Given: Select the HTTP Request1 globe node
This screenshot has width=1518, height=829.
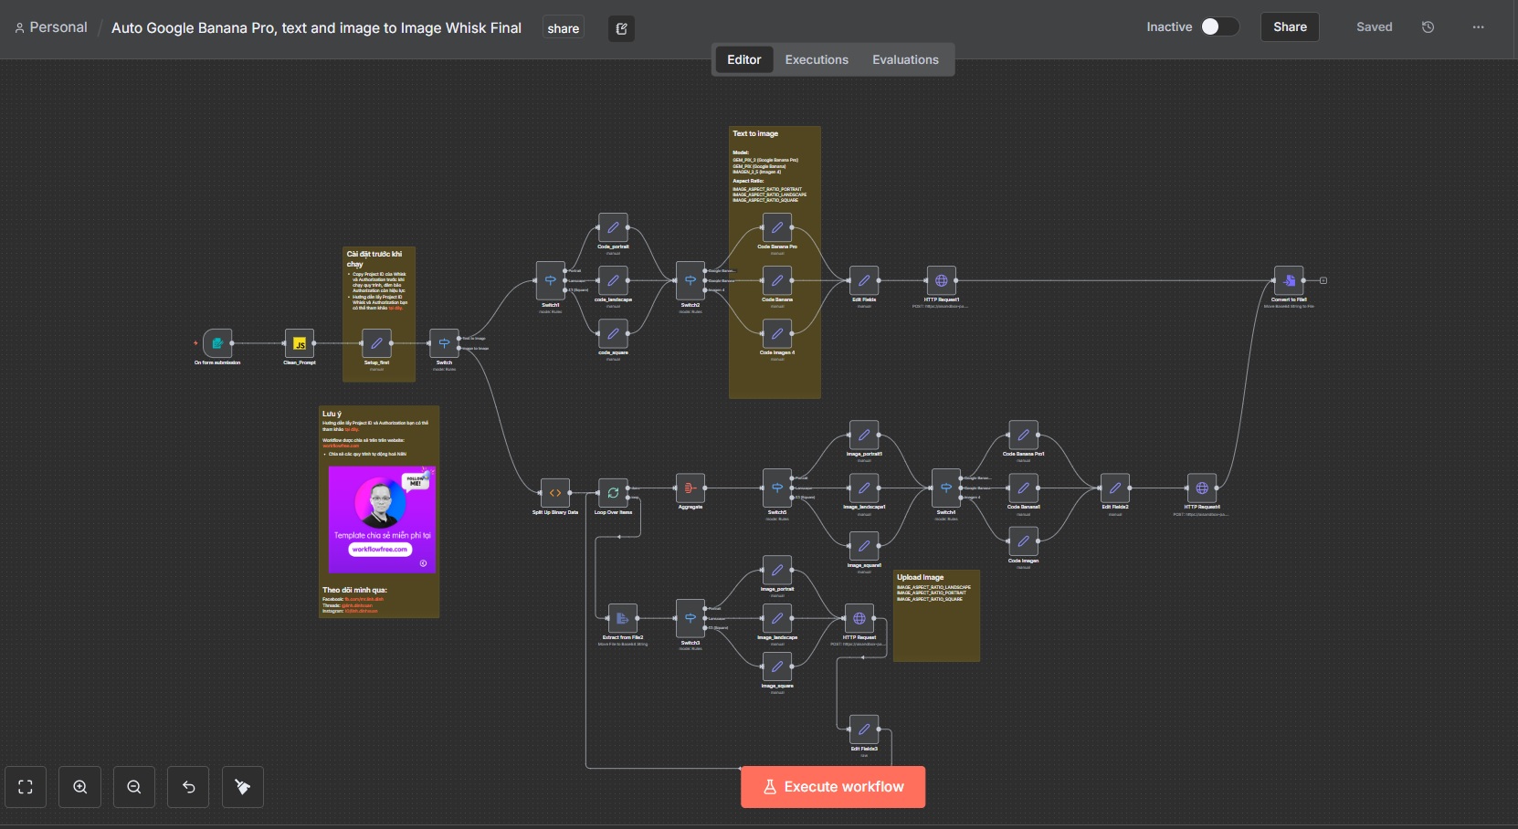Looking at the screenshot, I should click(941, 280).
